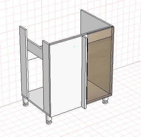Select the right-side cabinet leg
Viewport: 141px width, 137px height.
[x=105, y=100]
